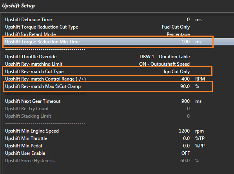
Task: Select Upshift Torque Reduction Min Time row
Action: click(x=118, y=42)
